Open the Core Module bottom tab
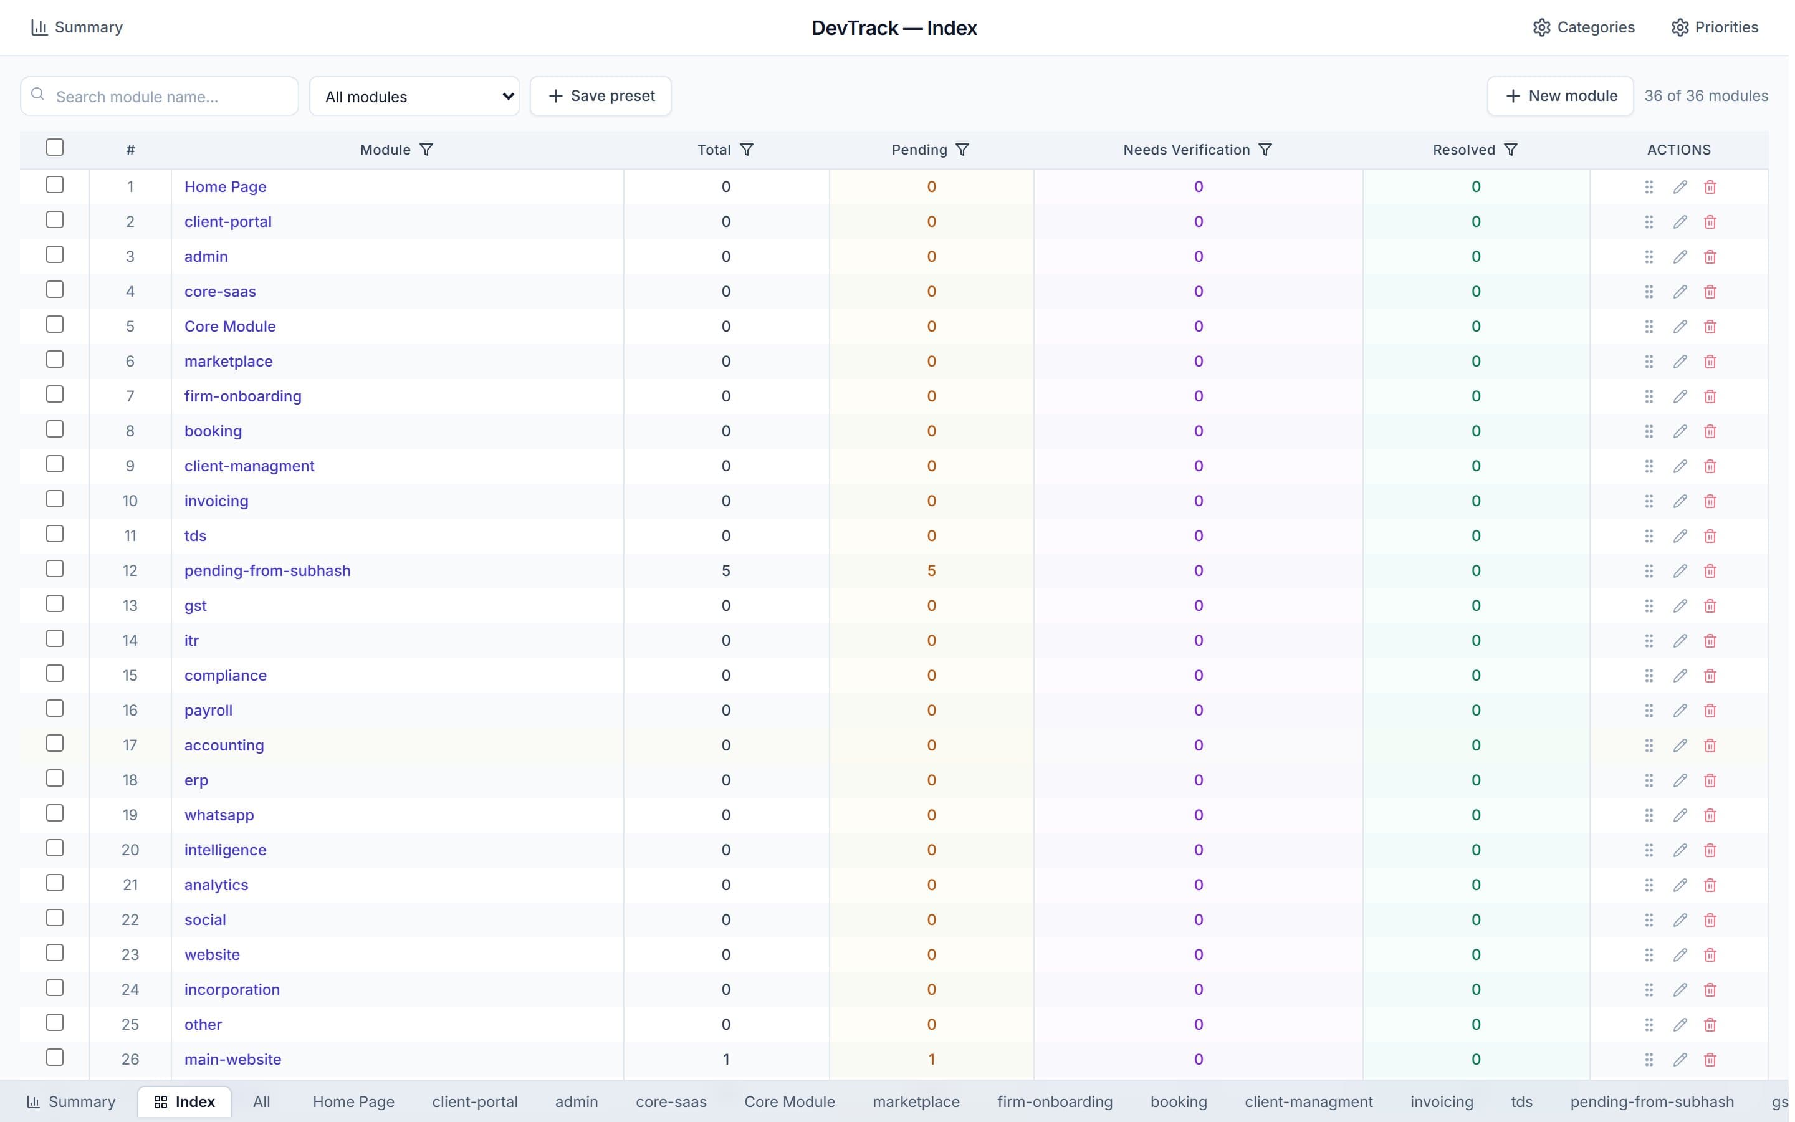Image resolution: width=1795 pixels, height=1122 pixels. [x=789, y=1101]
